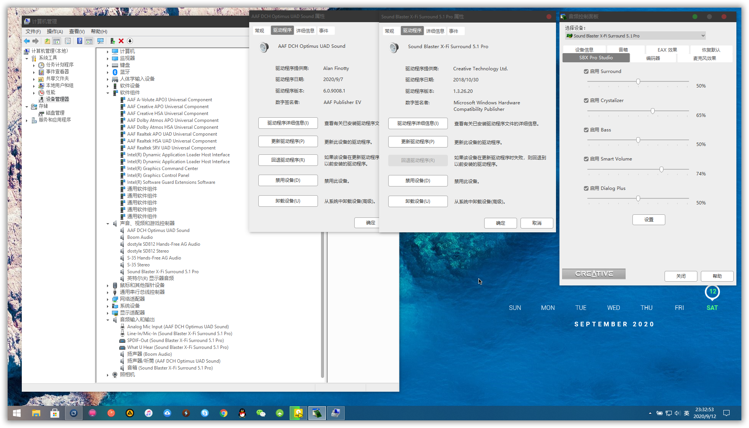Open the 帮助(H) menu

click(x=99, y=31)
